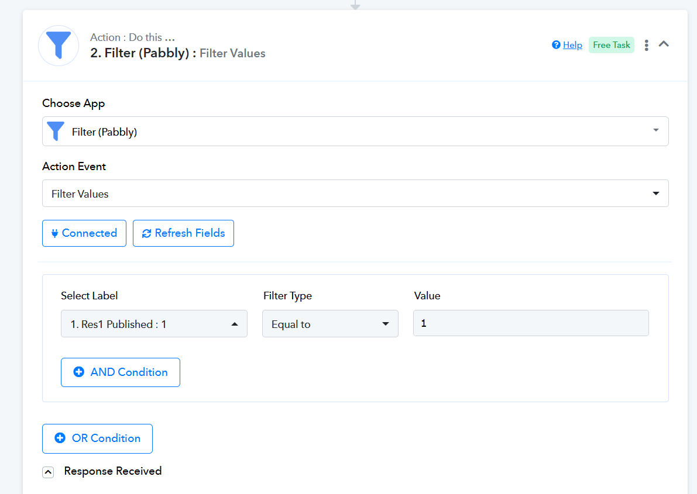
Task: Click the plug icon on Connected button
Action: coord(55,233)
